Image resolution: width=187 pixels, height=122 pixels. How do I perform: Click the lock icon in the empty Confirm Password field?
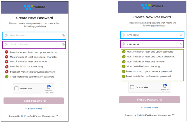point(6,44)
